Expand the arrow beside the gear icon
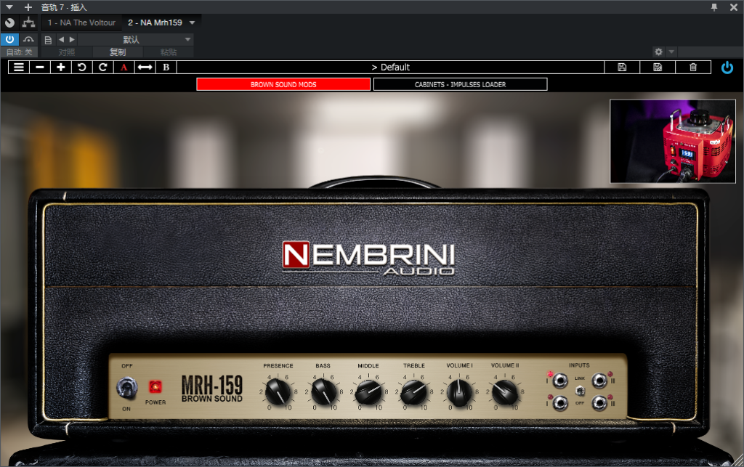744x467 pixels. point(671,52)
